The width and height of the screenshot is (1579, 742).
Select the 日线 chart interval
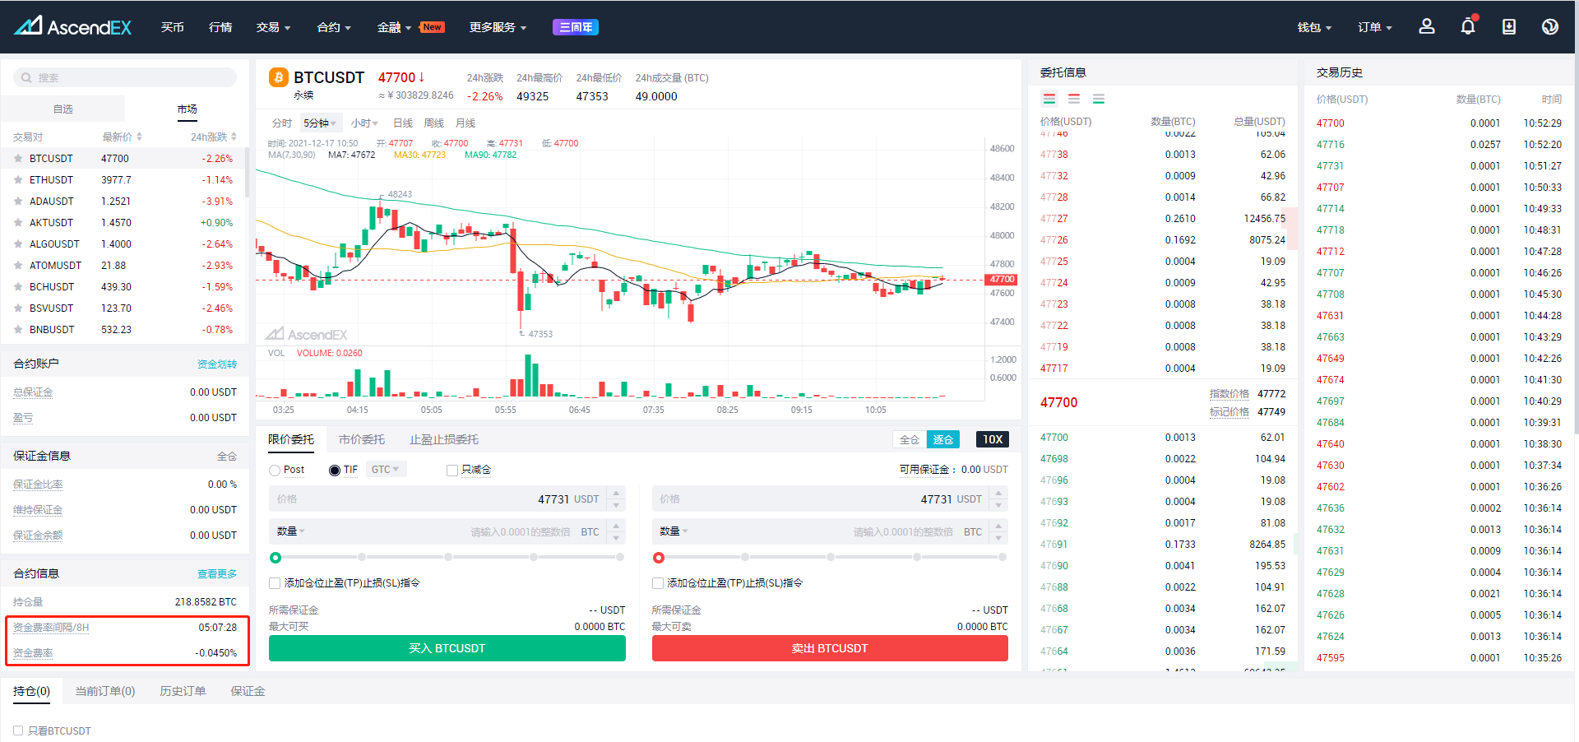[x=403, y=123]
